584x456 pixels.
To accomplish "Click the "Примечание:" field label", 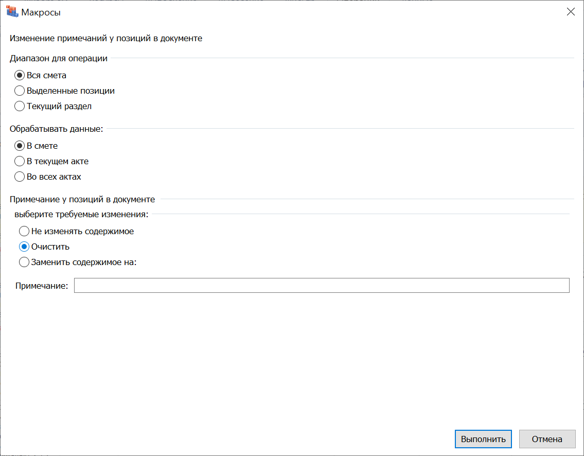I will pyautogui.click(x=42, y=286).
